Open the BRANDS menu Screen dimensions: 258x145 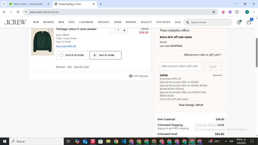pyautogui.click(x=131, y=22)
